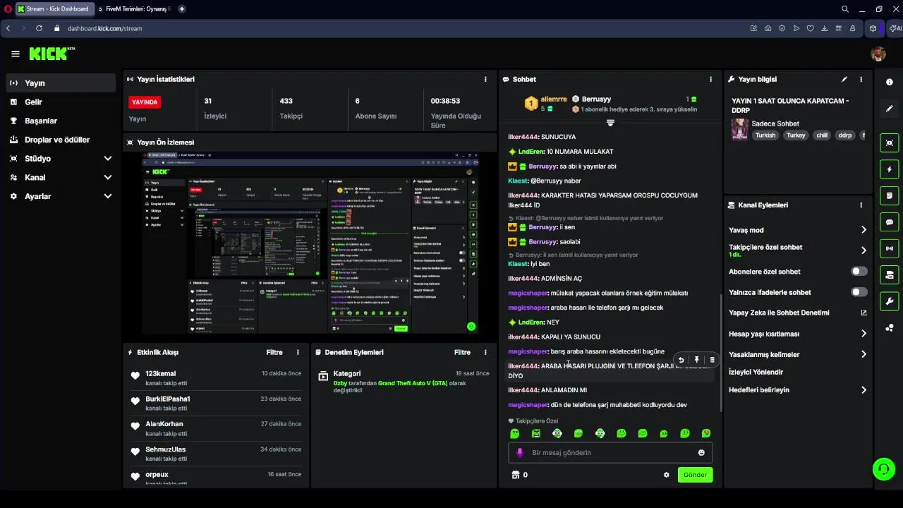Image resolution: width=903 pixels, height=508 pixels.
Task: Edit stream info with the pencil icon in Yayın bilgisi
Action: (844, 80)
